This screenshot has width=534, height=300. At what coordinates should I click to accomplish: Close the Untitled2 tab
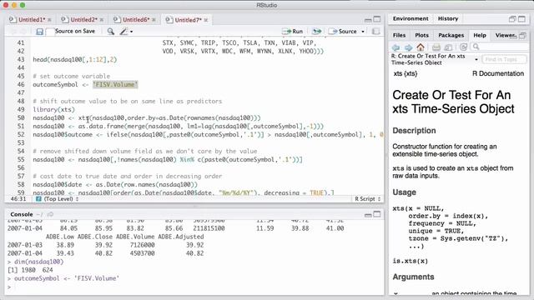coord(102,20)
